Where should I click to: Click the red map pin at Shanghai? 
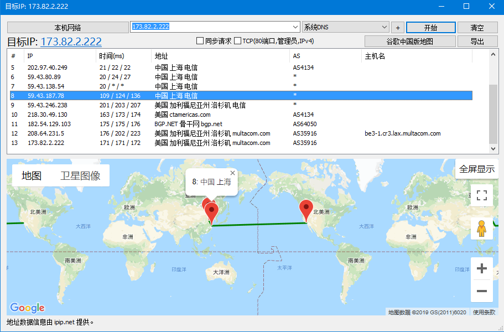click(x=211, y=212)
